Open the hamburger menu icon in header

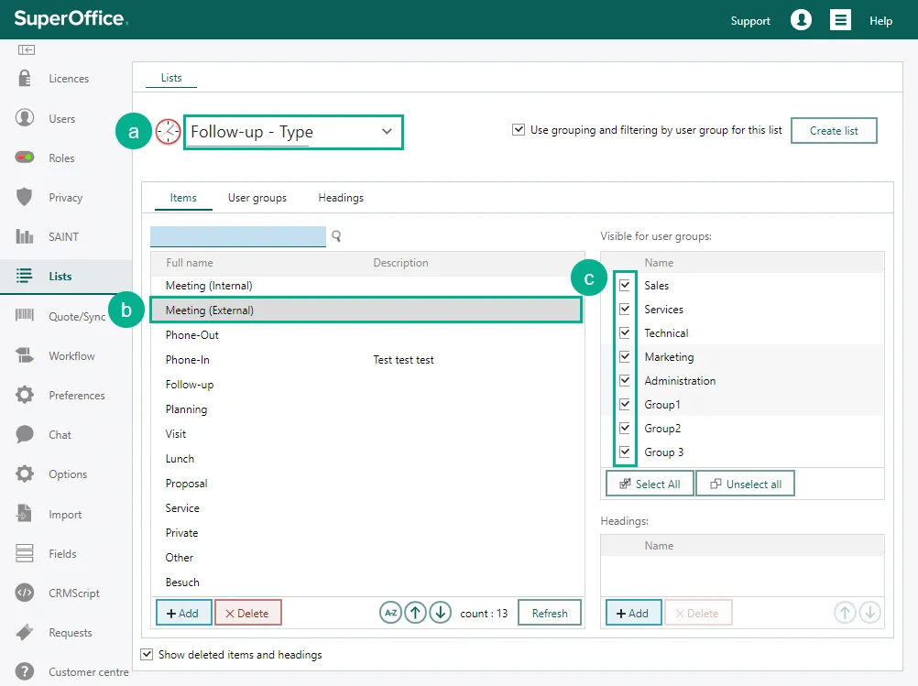point(840,20)
